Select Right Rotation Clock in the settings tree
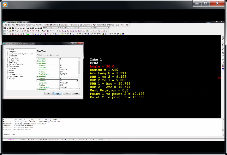 click(x=15, y=77)
